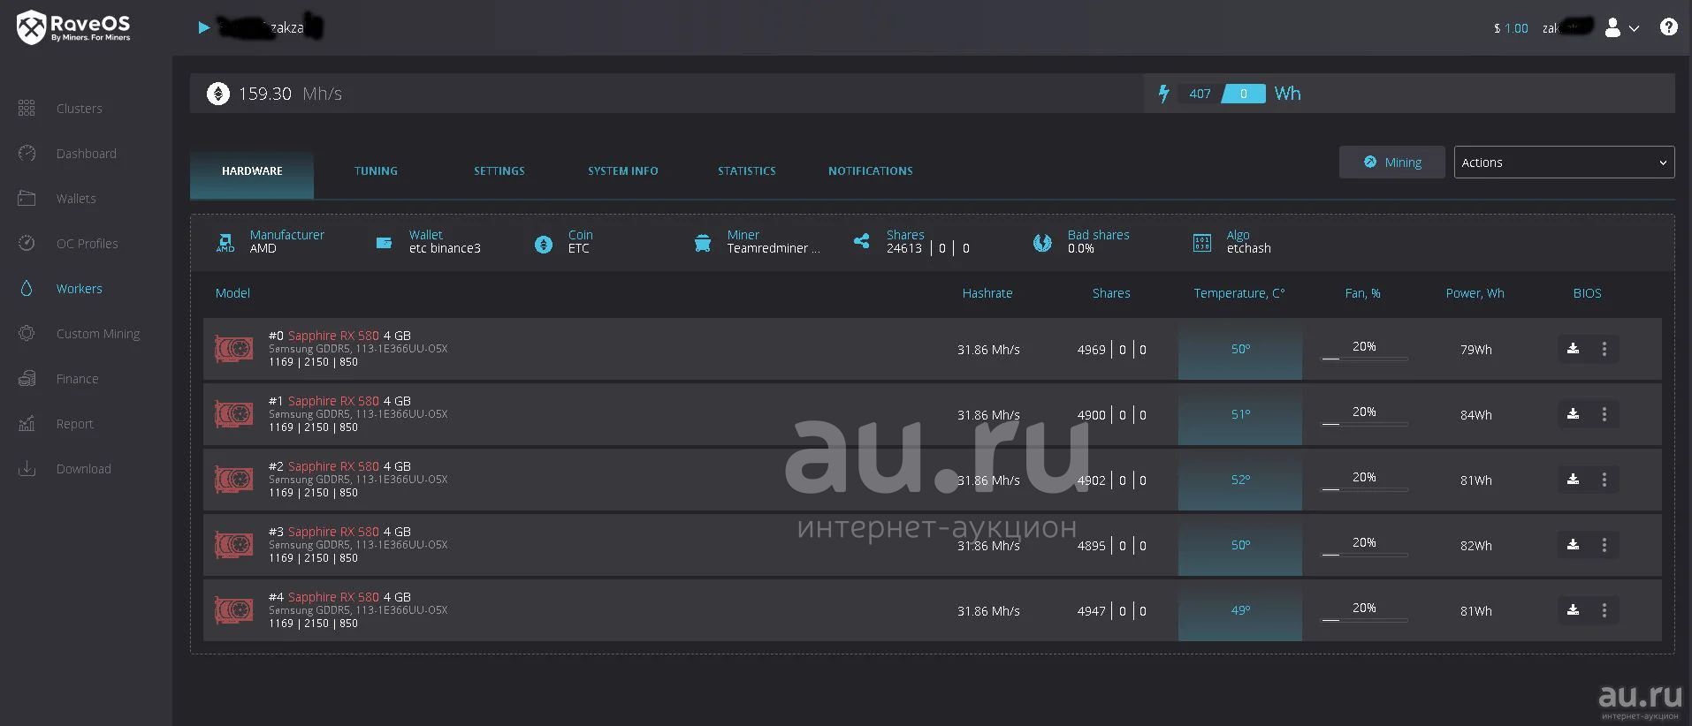Click the fan speed bar for GPU #0
Screen dimensions: 1692x726
(1364, 359)
